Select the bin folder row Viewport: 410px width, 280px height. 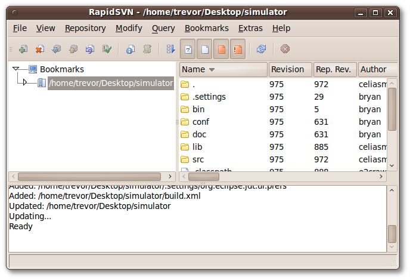(283, 109)
